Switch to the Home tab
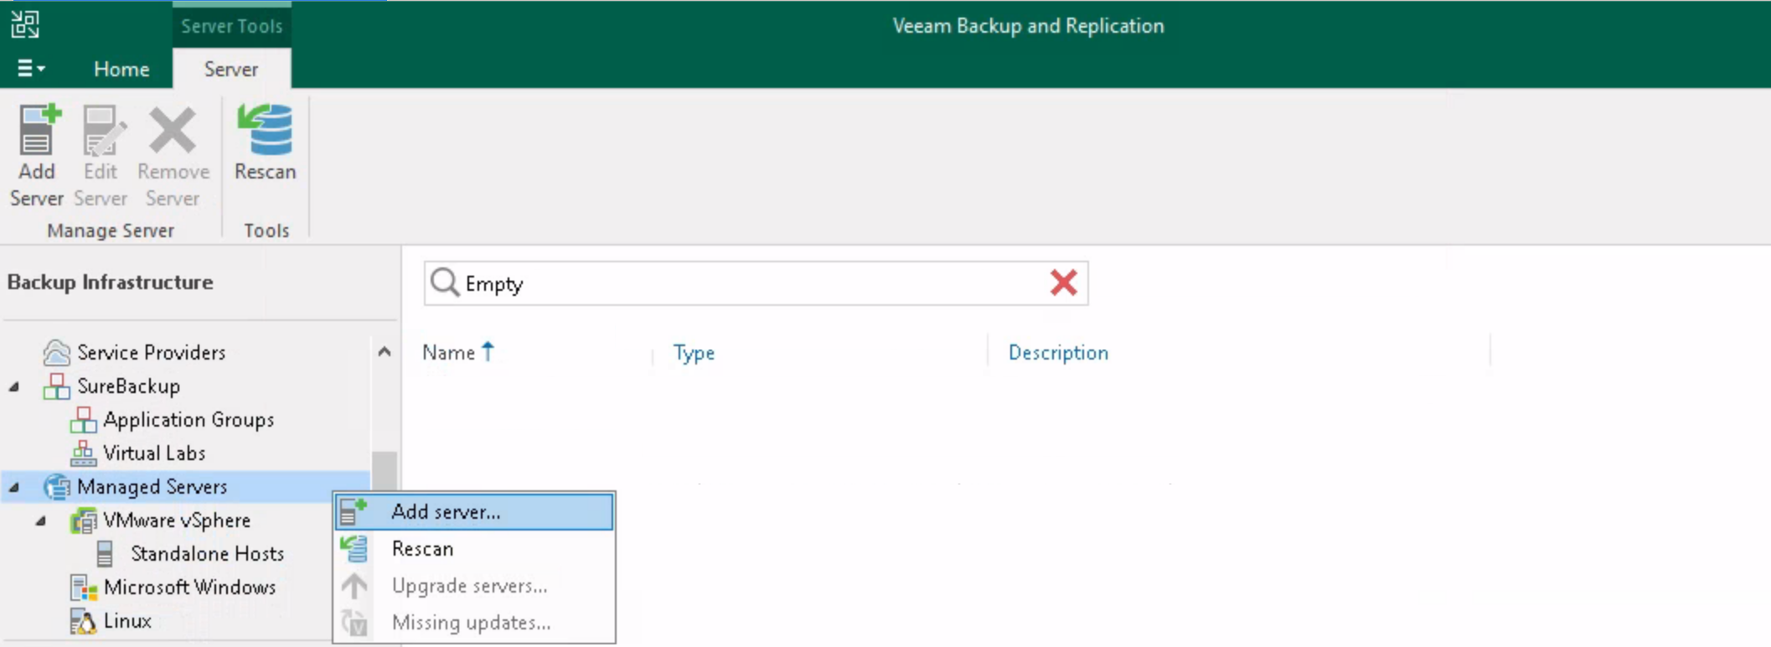The height and width of the screenshot is (647, 1771). 121,69
